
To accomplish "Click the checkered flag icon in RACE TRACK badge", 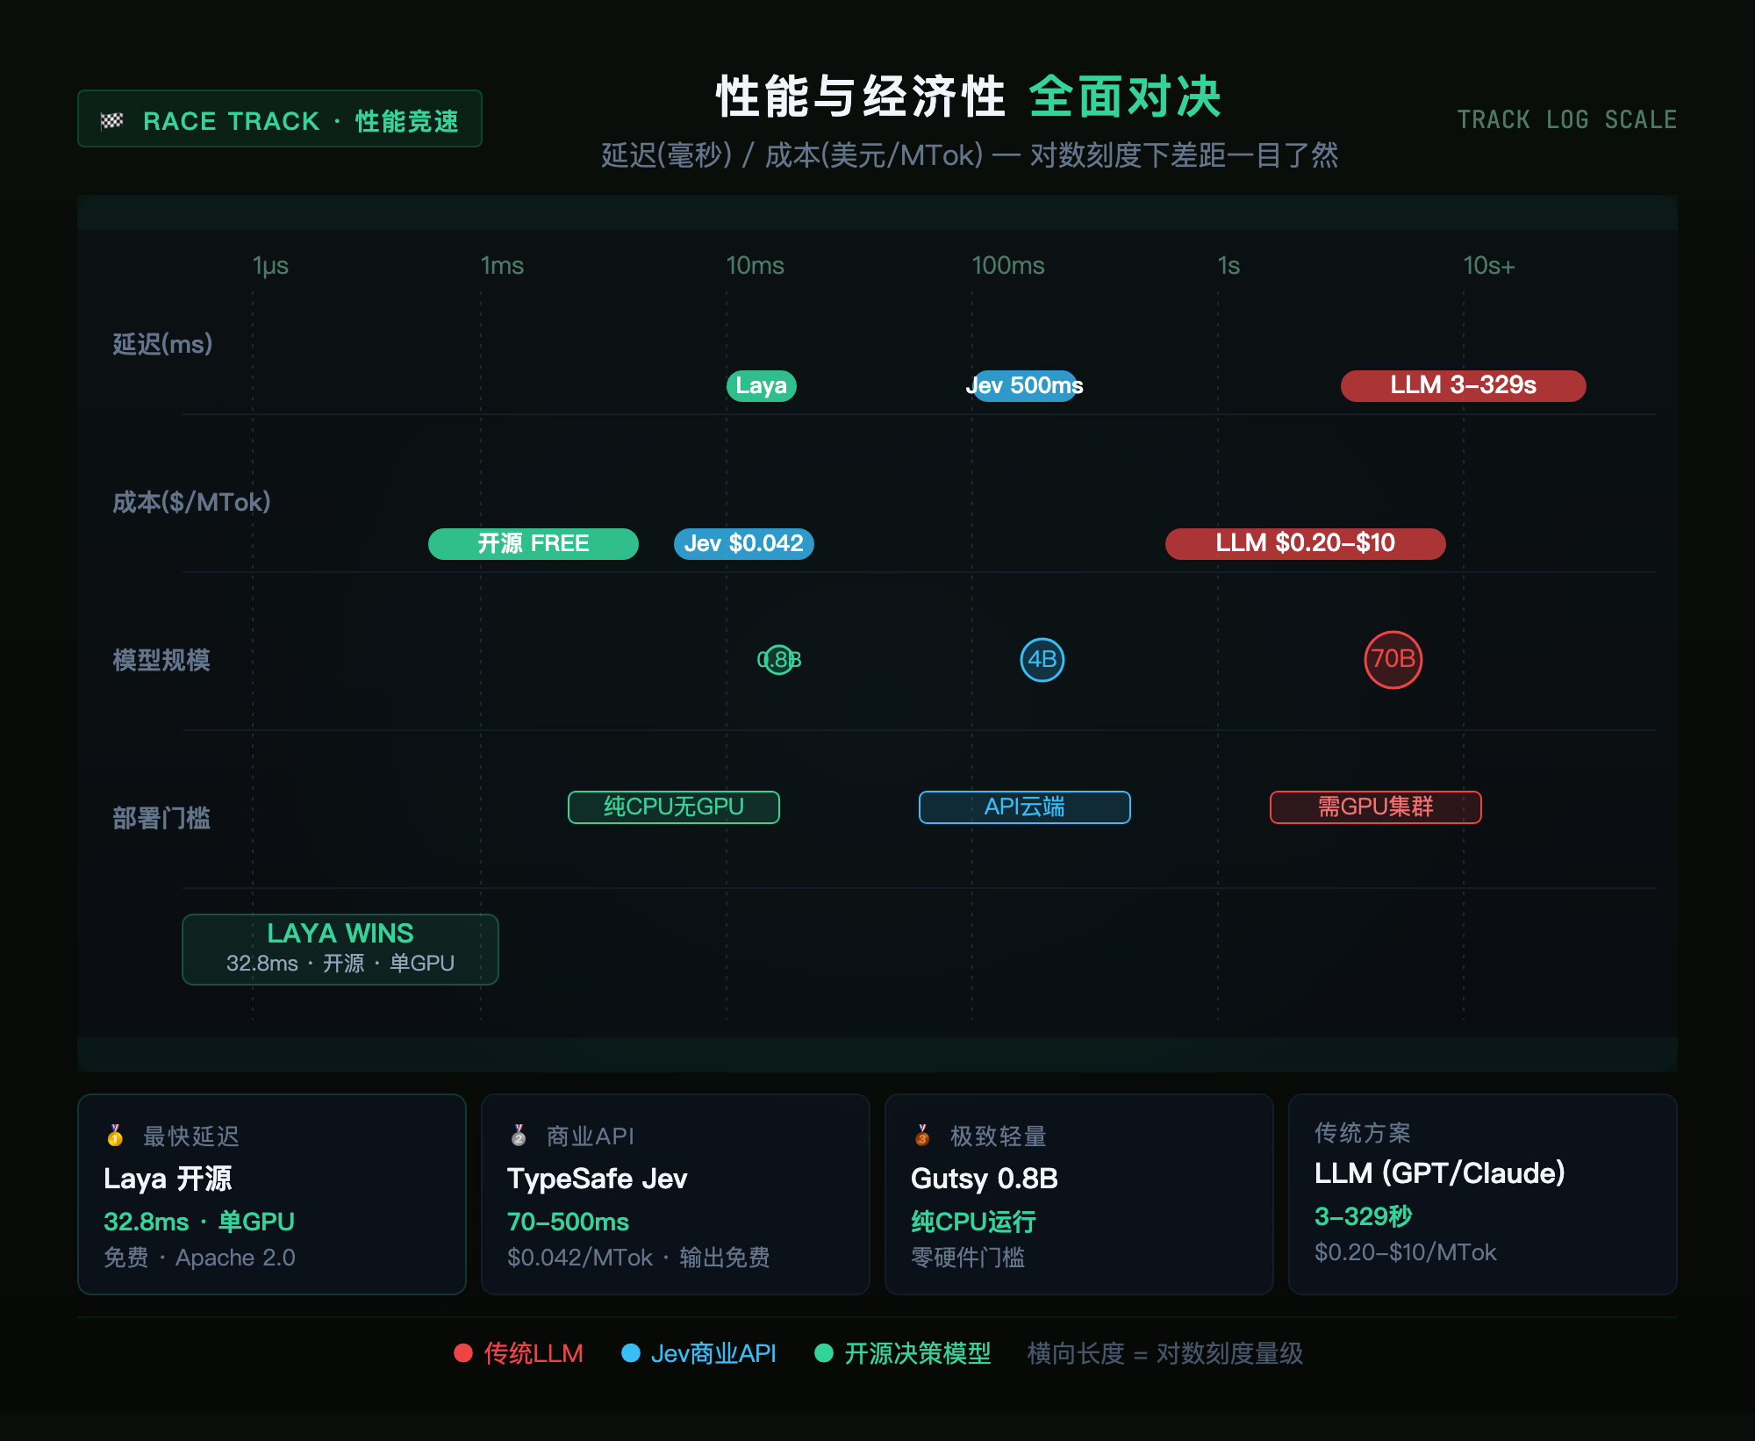I will (112, 120).
